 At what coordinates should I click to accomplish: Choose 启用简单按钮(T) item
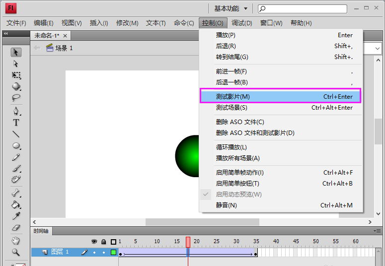tap(281, 184)
